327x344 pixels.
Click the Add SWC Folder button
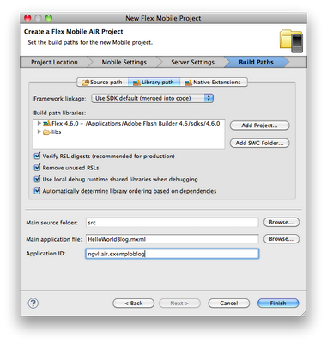pos(259,143)
